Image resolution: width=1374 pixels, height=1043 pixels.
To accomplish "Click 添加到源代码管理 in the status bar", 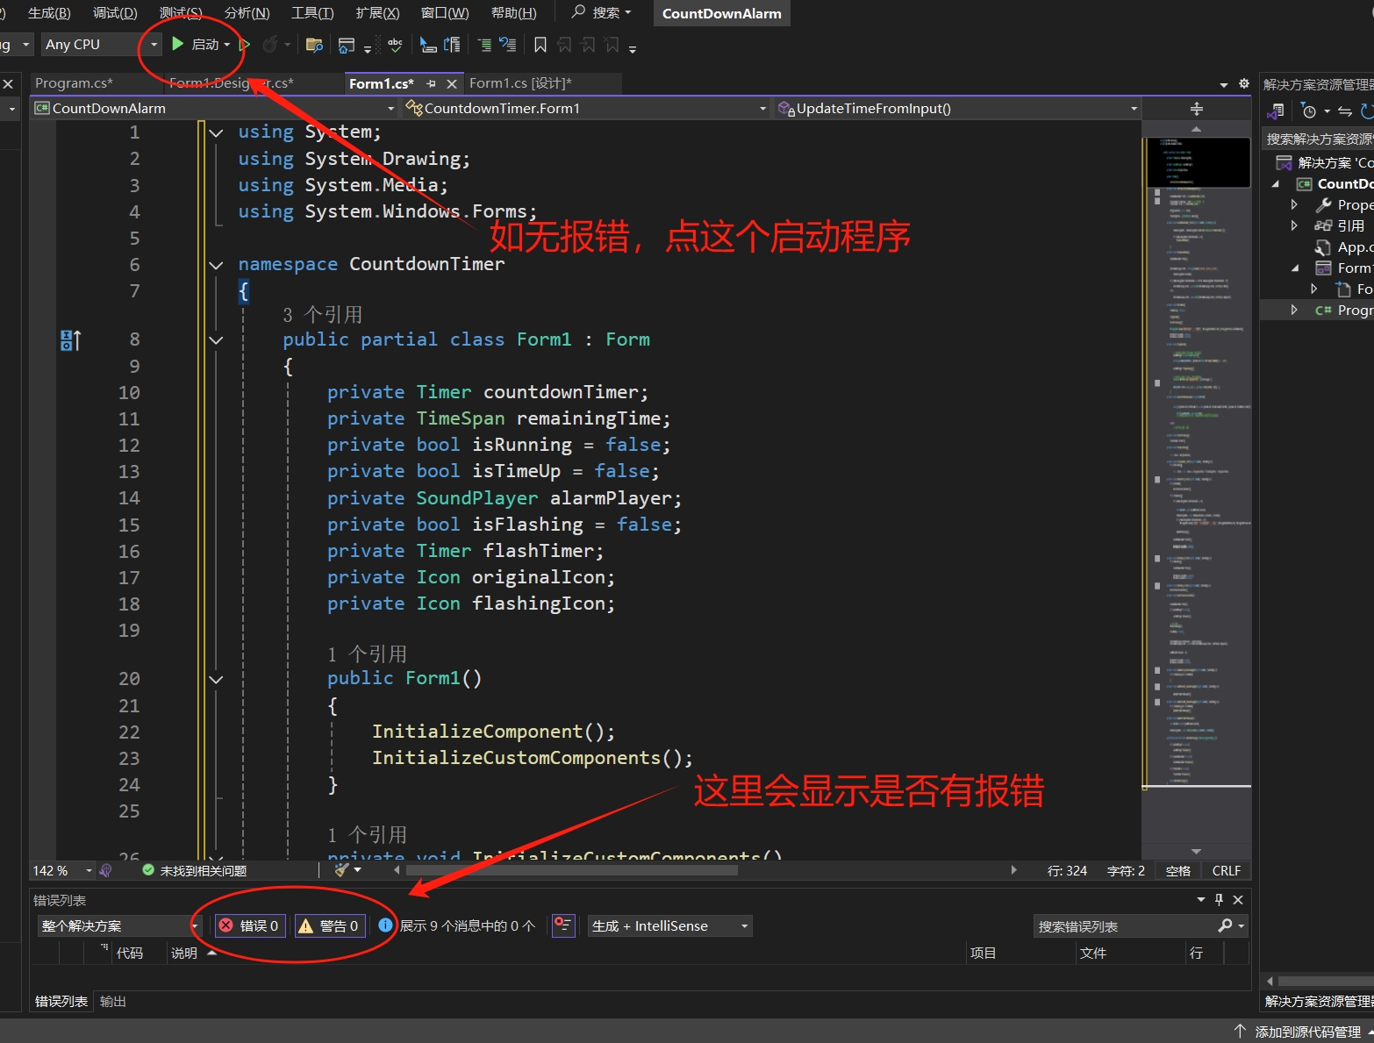I will tap(1306, 1032).
